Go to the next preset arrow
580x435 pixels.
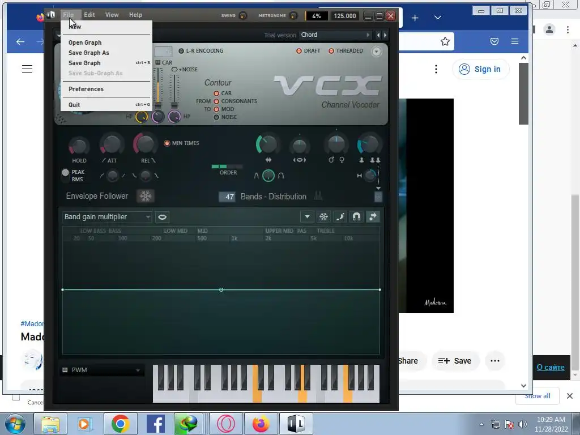click(x=385, y=35)
